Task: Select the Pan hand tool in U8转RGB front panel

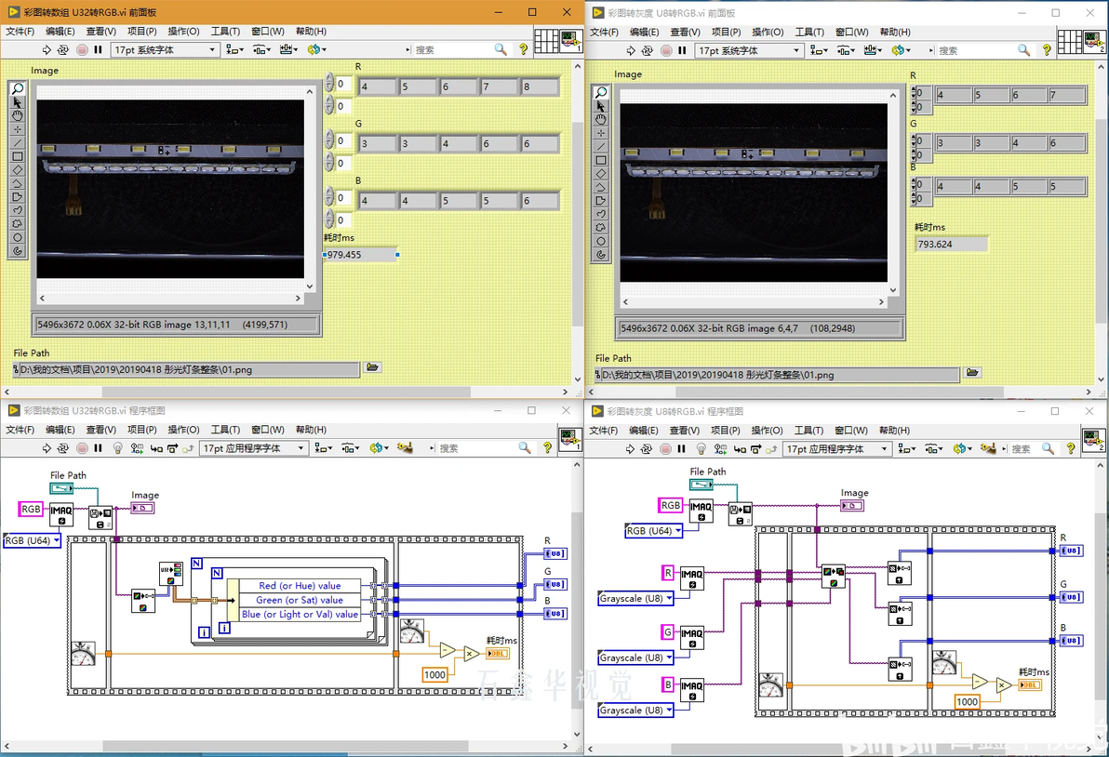Action: [601, 119]
